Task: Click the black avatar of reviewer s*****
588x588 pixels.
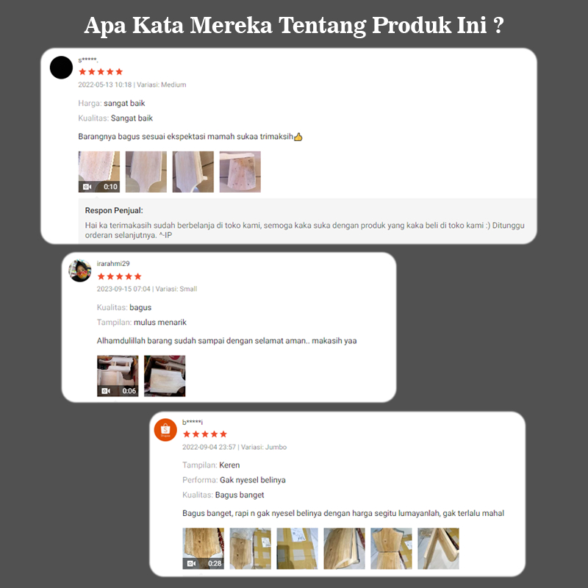Action: pyautogui.click(x=61, y=68)
